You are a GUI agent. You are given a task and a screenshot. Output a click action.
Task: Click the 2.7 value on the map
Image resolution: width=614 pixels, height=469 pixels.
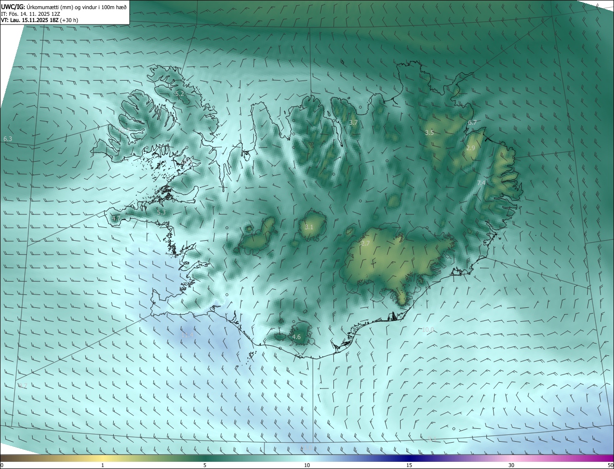pos(366,244)
